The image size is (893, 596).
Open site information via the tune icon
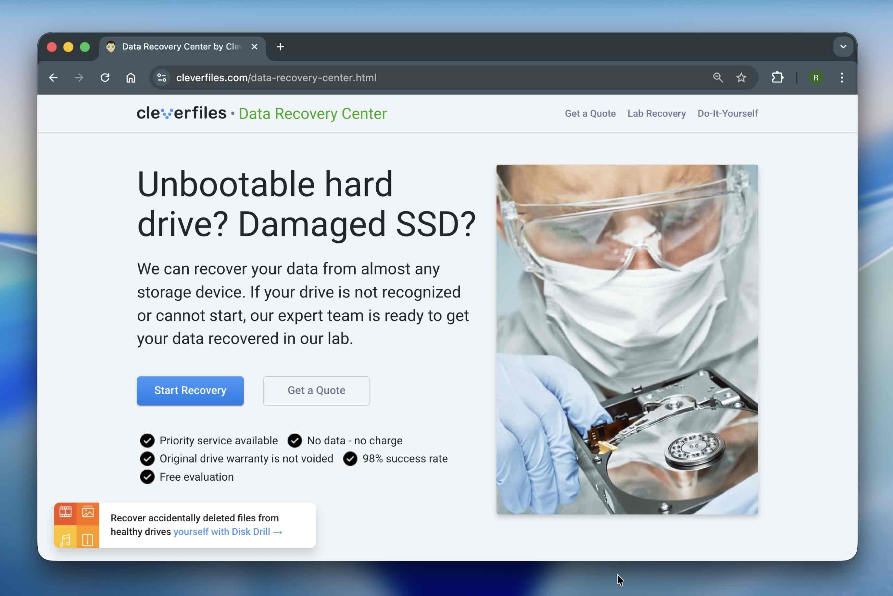(161, 78)
